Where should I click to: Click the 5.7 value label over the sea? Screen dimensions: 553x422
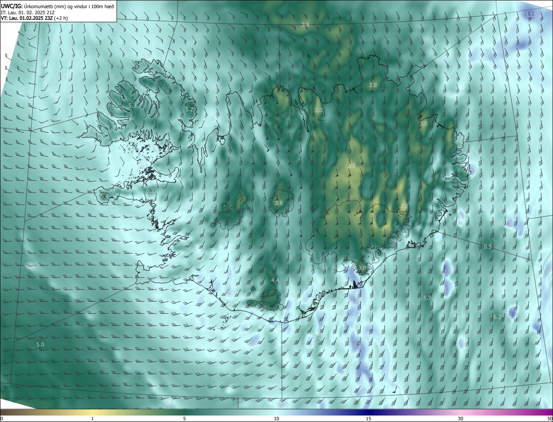(x=427, y=298)
